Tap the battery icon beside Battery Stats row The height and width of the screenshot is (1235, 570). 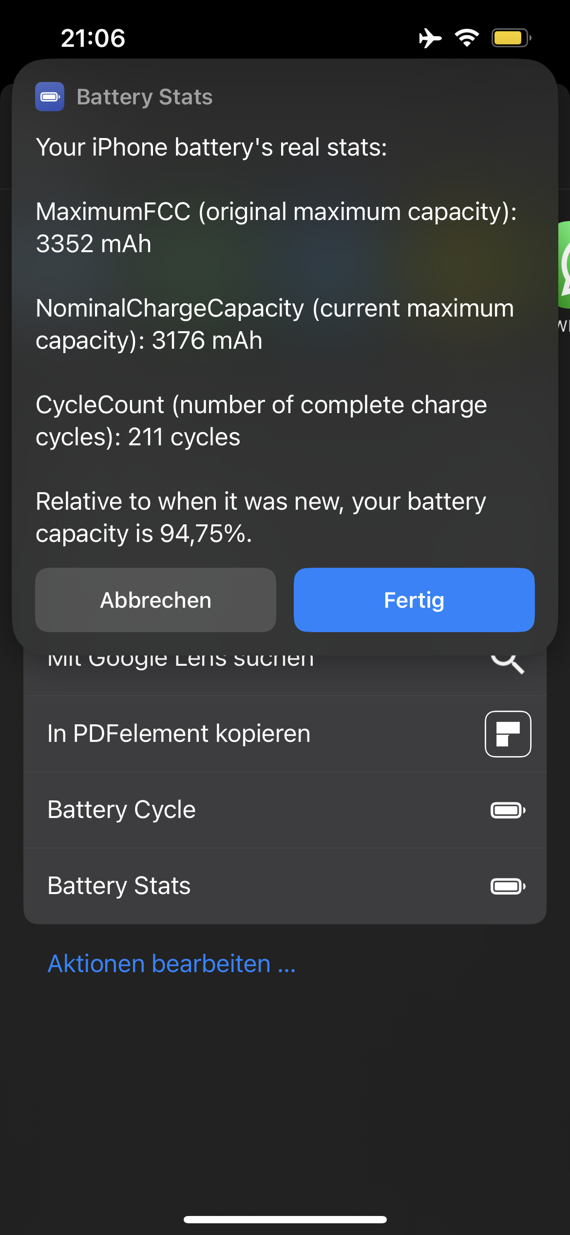click(508, 886)
